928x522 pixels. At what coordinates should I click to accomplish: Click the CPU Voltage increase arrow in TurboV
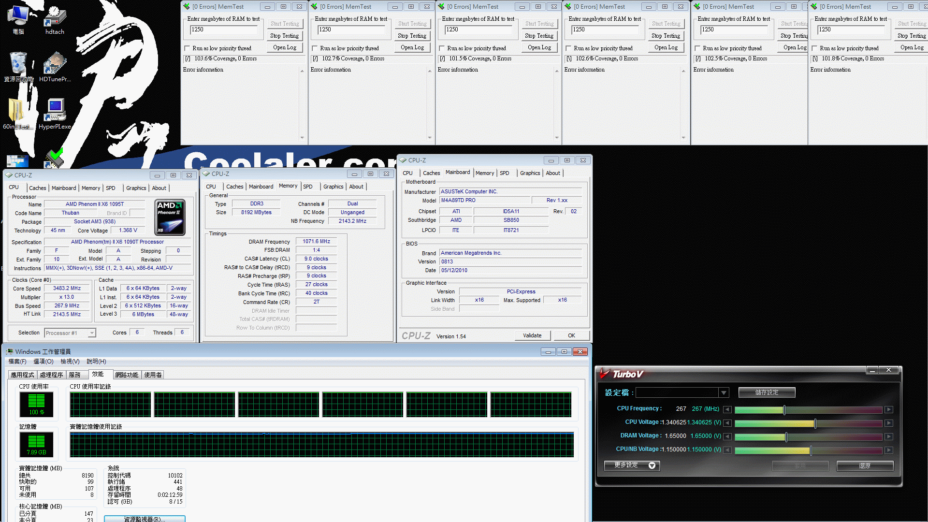(x=889, y=423)
